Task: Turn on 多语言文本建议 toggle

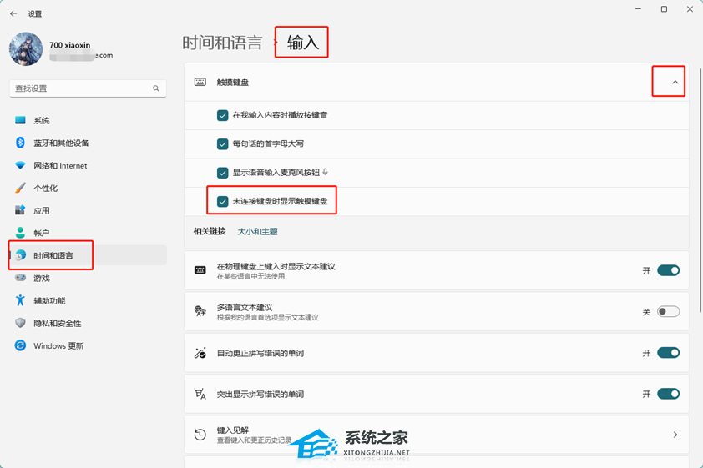Action: click(x=669, y=311)
